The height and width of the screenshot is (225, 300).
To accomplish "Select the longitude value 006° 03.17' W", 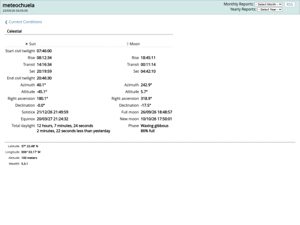I will [x=31, y=152].
